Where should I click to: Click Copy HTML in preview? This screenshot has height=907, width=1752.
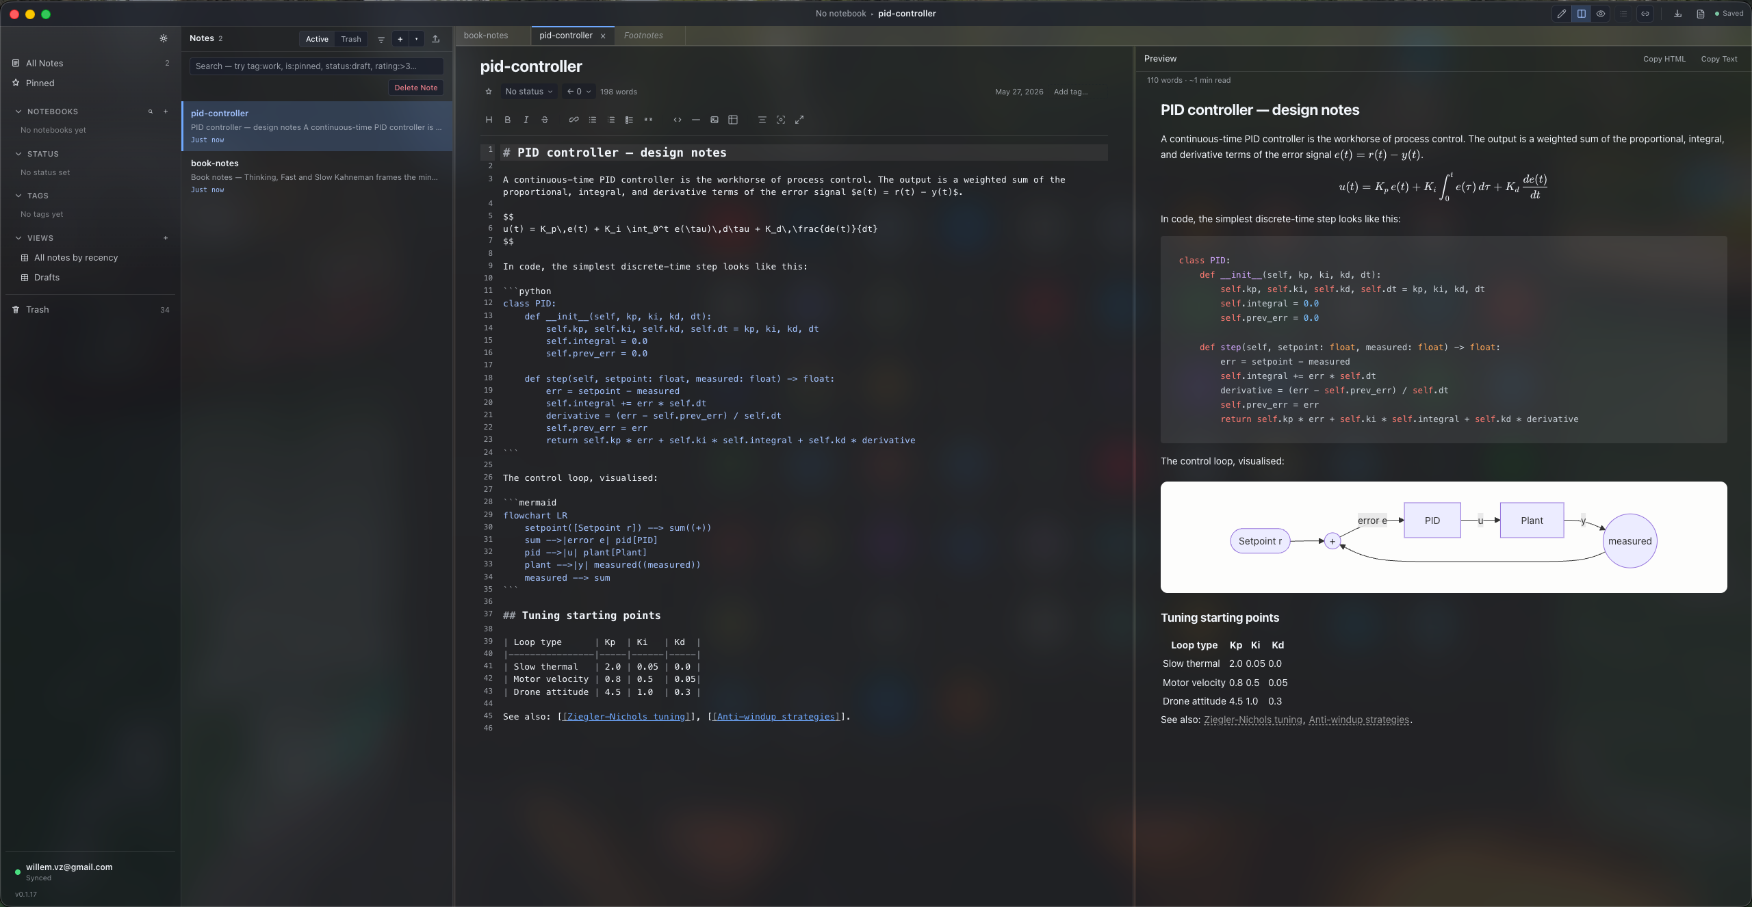coord(1664,59)
